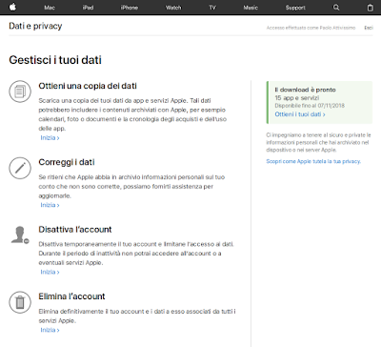
Task: Click the Gestisci i tuoi dati heading
Action: (55, 60)
